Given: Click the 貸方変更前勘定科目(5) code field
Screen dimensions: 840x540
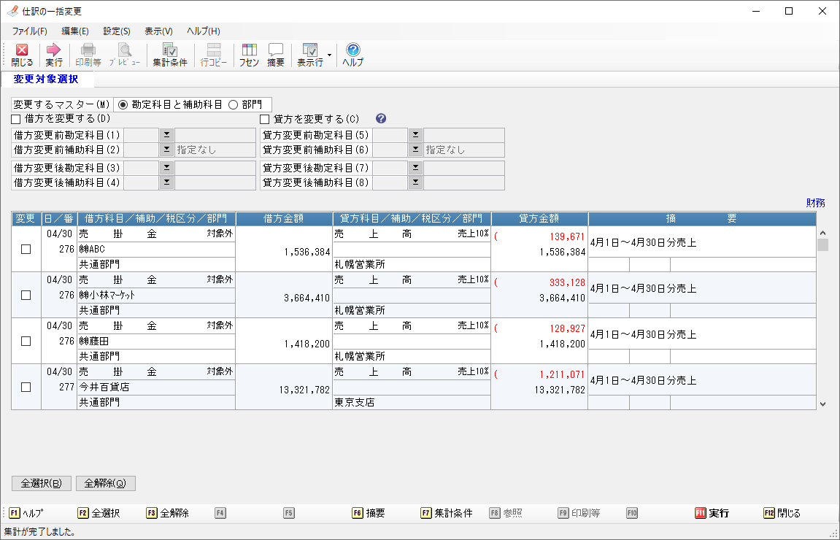Looking at the screenshot, I should [x=390, y=135].
